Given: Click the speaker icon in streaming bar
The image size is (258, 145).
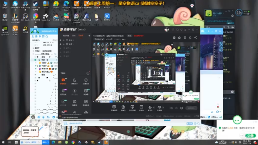Looking at the screenshot, I should pos(159,107).
